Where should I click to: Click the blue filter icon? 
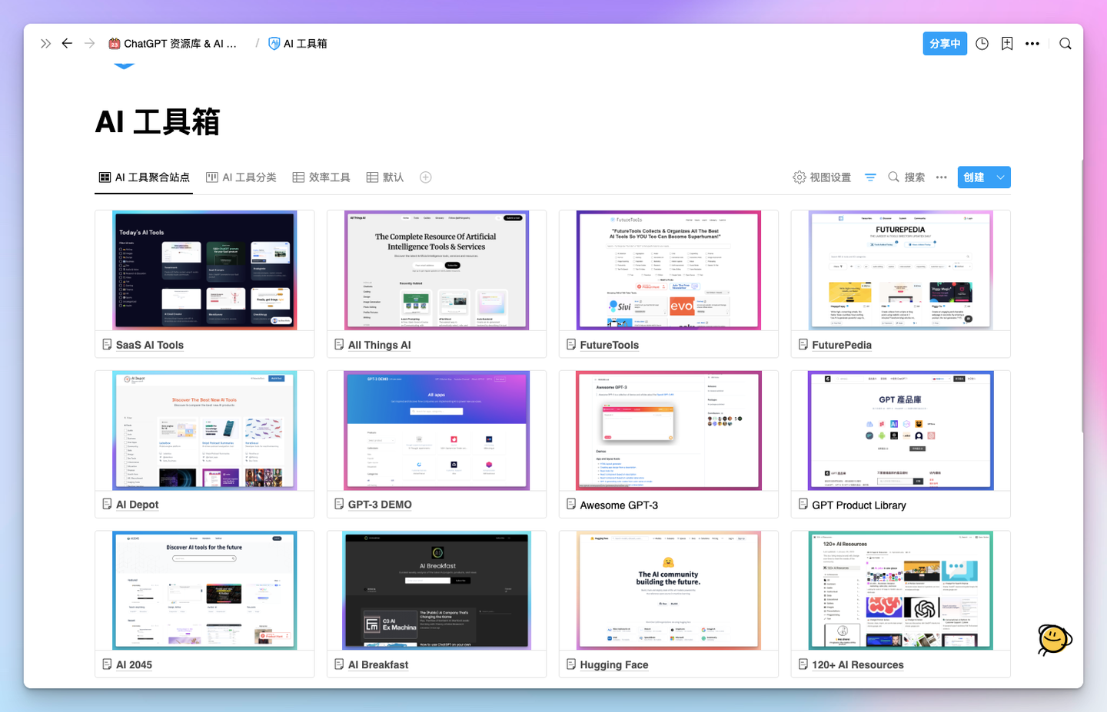870,177
